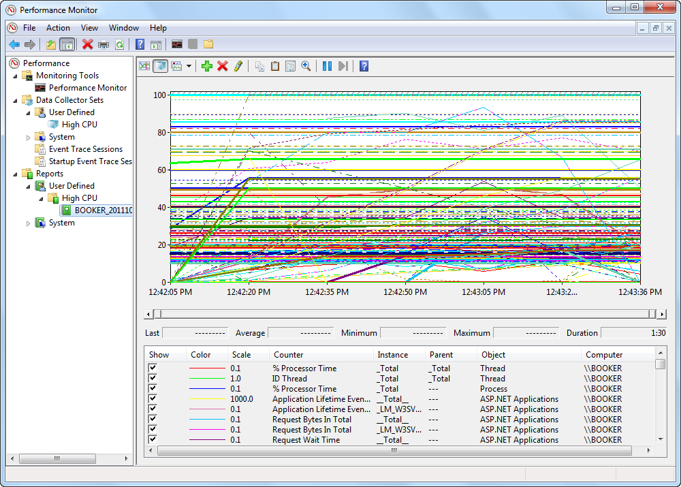Collapse the Monitoring Tools node
681x487 pixels.
(15, 75)
